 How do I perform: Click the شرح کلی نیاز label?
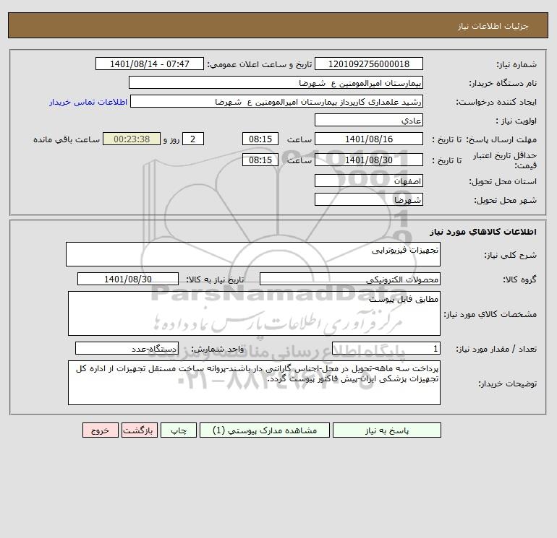point(511,255)
